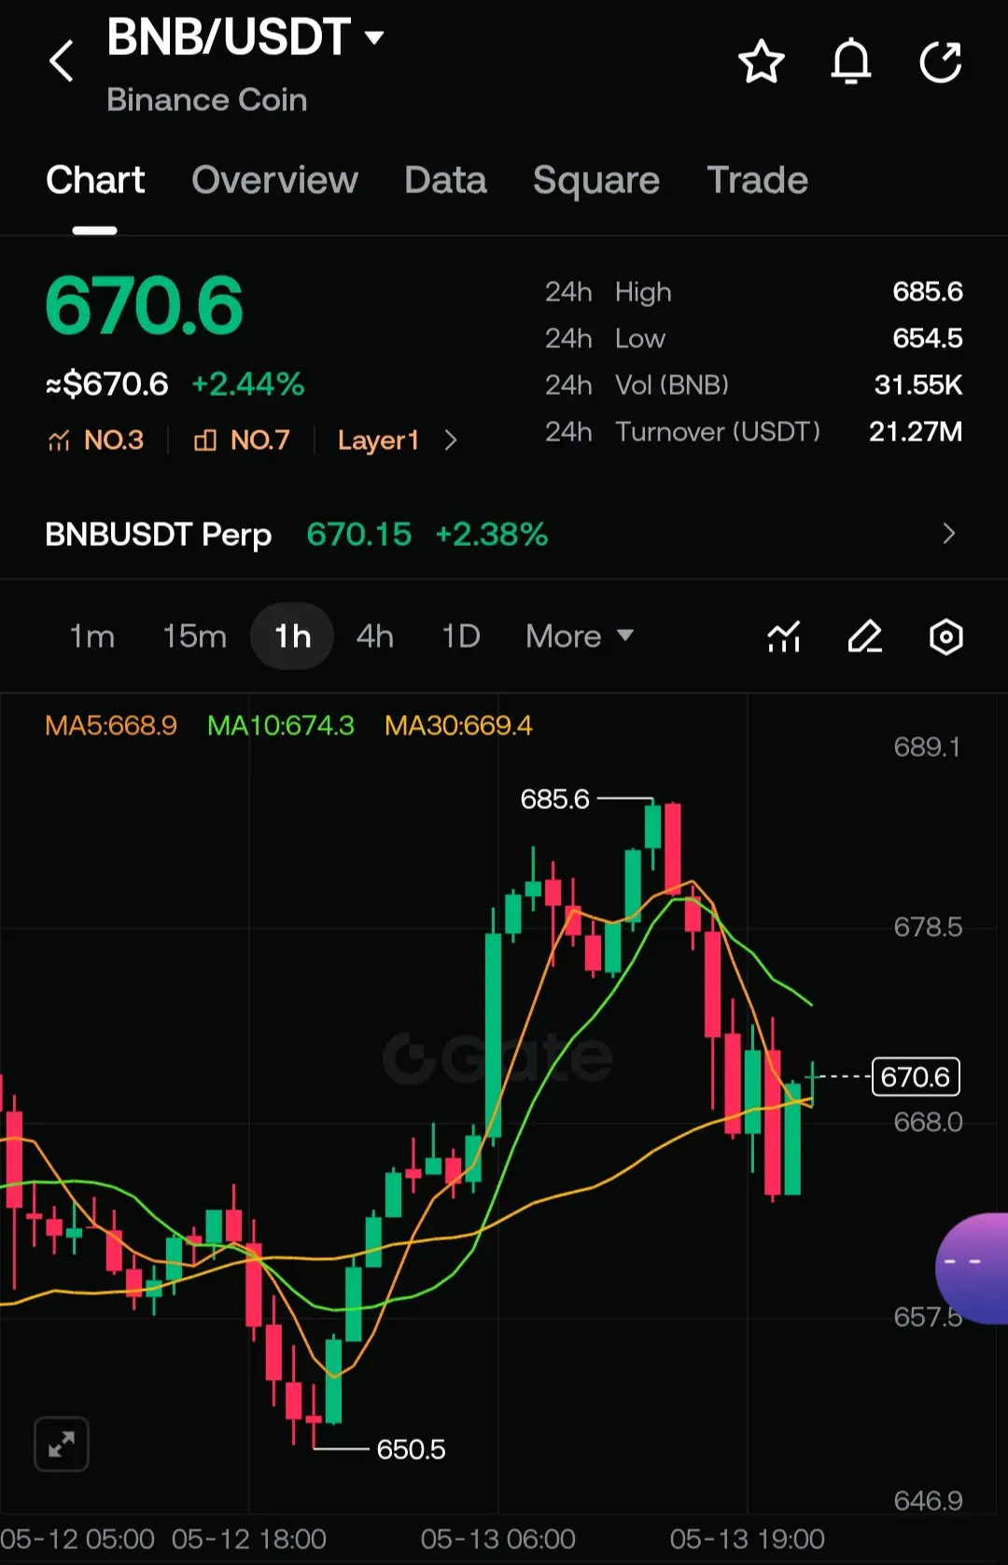Expand chart to fullscreen
Image resolution: width=1008 pixels, height=1565 pixels.
62,1444
